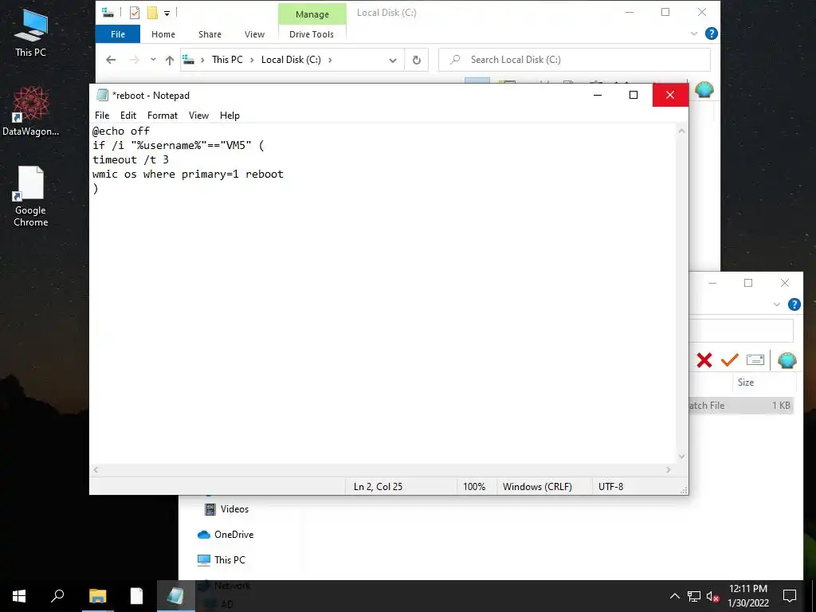This screenshot has width=816, height=612.
Task: Open the Drive Tools tab
Action: 312,34
